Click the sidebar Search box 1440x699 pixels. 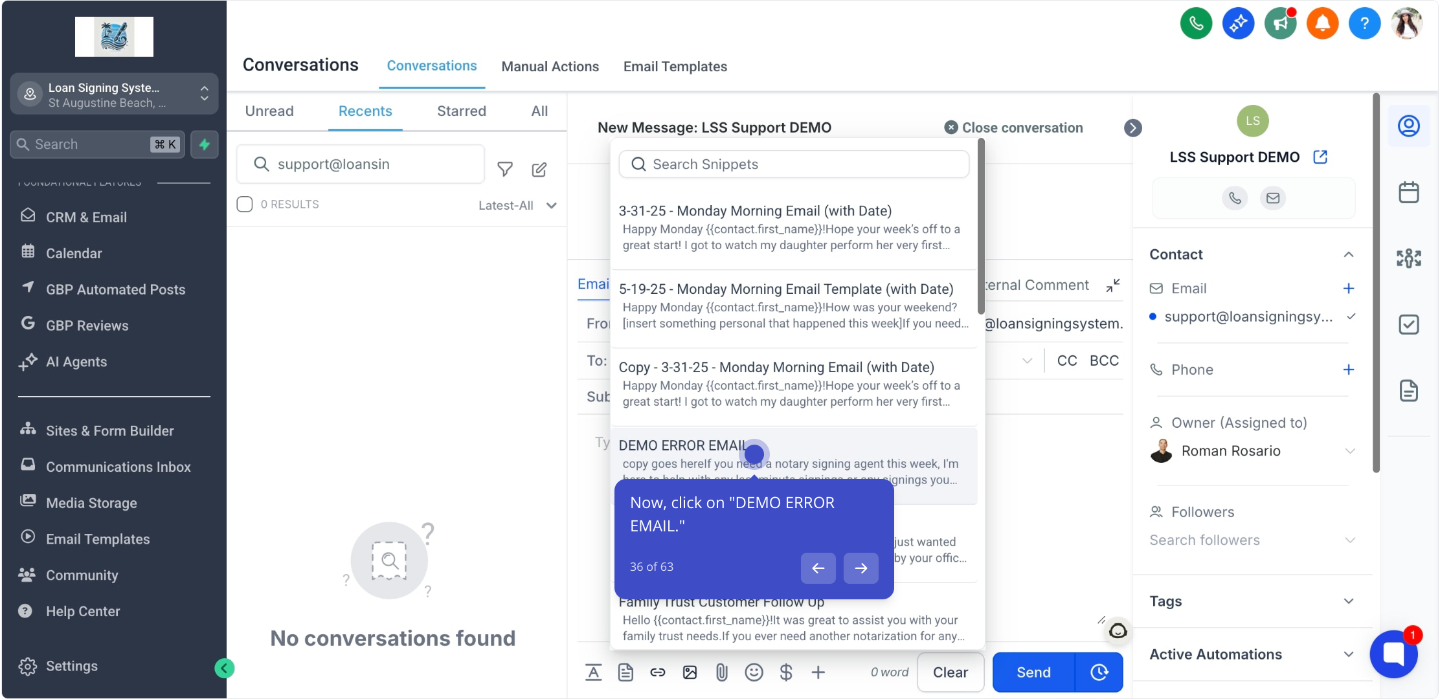[x=97, y=144]
